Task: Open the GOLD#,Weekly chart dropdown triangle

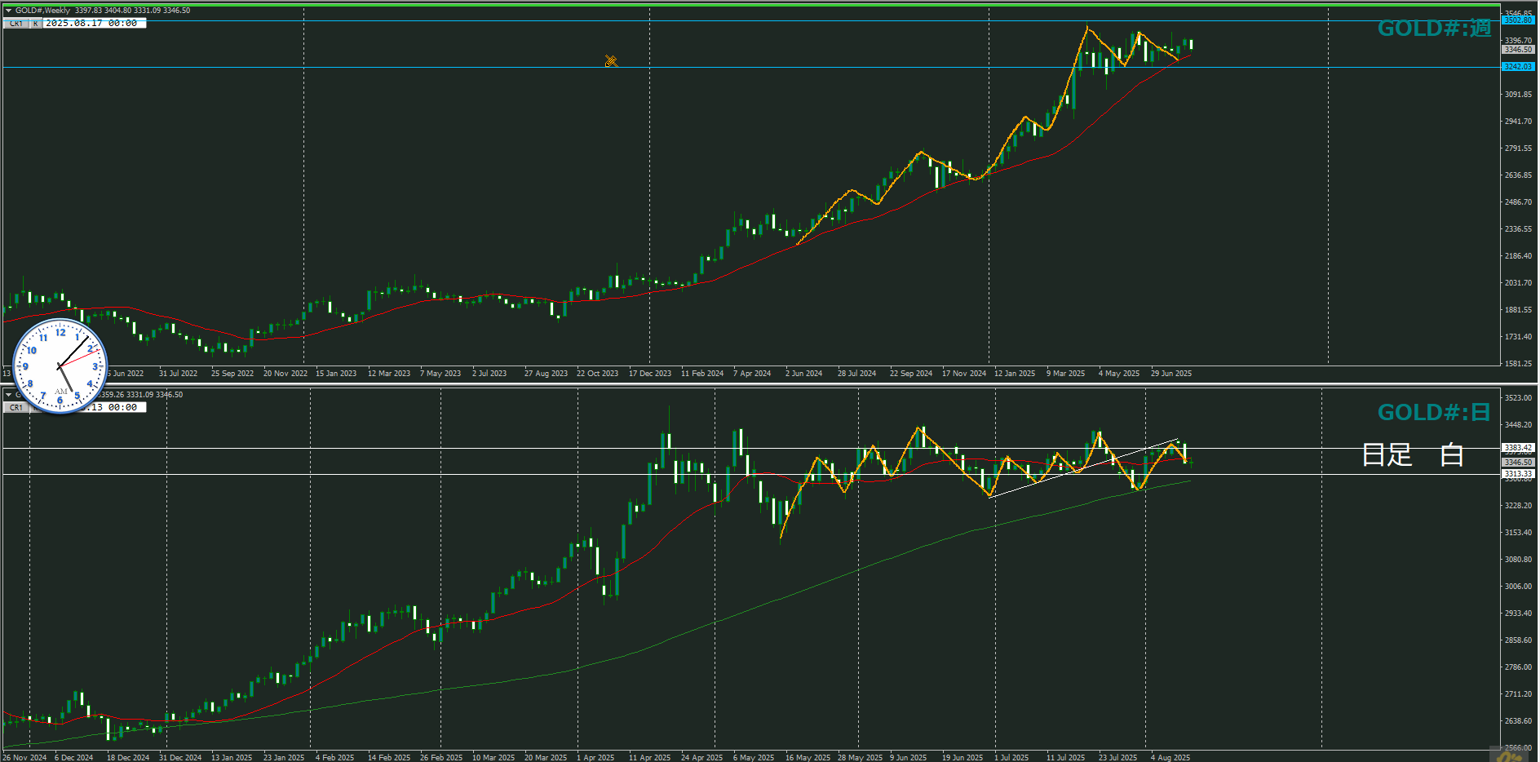Action: tap(9, 11)
